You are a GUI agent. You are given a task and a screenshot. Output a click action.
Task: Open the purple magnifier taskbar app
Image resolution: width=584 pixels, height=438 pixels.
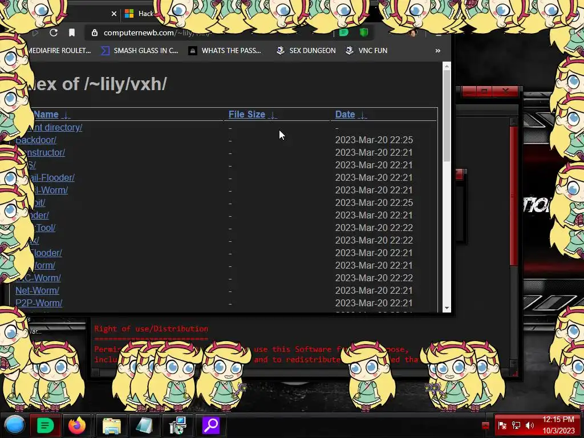pos(211,425)
